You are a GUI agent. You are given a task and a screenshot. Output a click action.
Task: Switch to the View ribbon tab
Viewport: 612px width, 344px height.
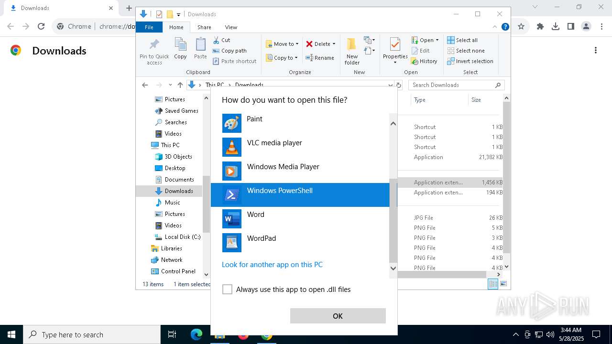pyautogui.click(x=231, y=27)
